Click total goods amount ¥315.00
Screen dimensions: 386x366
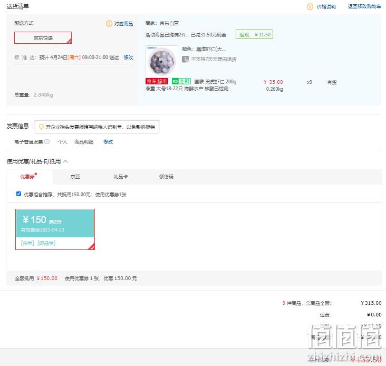371,303
